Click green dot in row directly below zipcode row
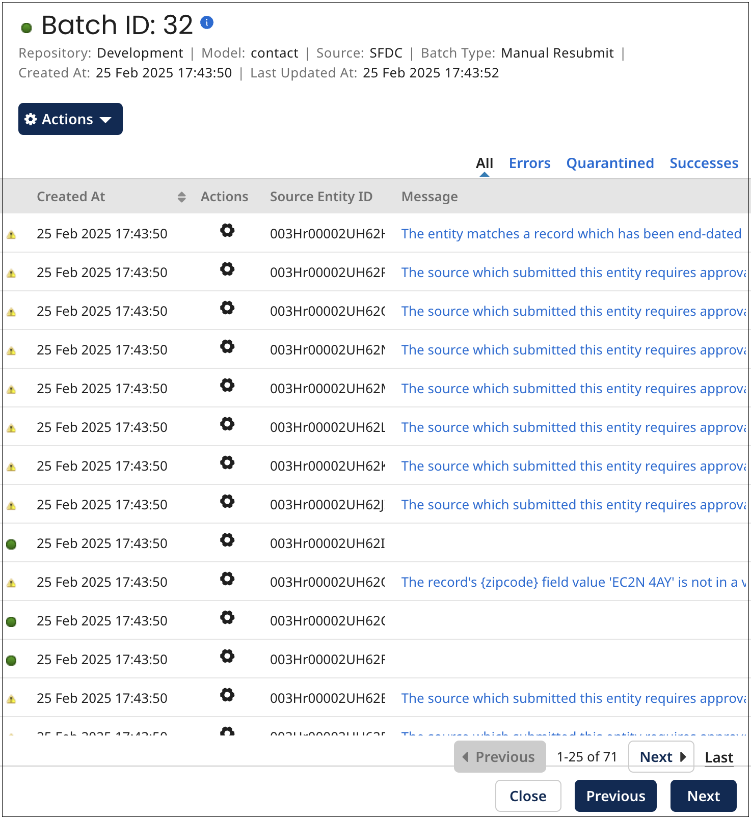This screenshot has width=751, height=819. coord(11,622)
